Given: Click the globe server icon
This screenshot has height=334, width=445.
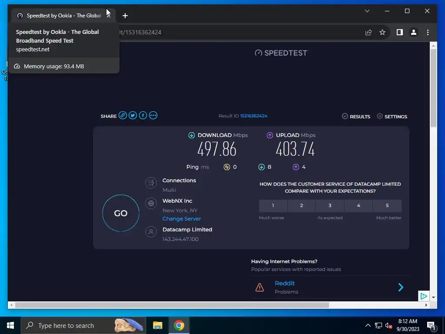Looking at the screenshot, I should [151, 204].
